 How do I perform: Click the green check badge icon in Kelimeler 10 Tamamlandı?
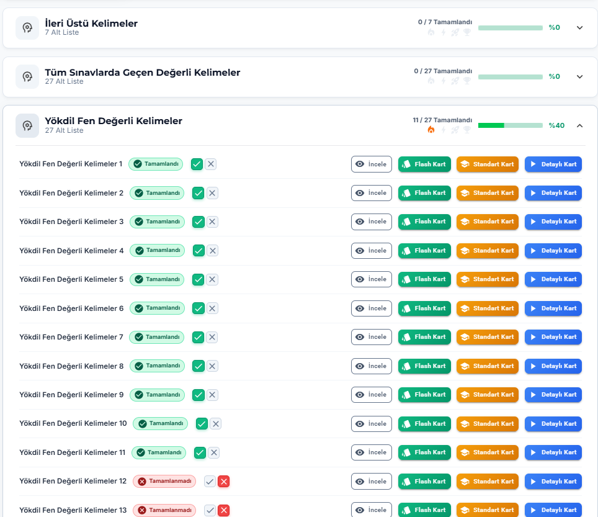(142, 423)
